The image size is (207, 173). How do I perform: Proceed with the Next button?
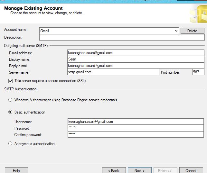coord(139,170)
